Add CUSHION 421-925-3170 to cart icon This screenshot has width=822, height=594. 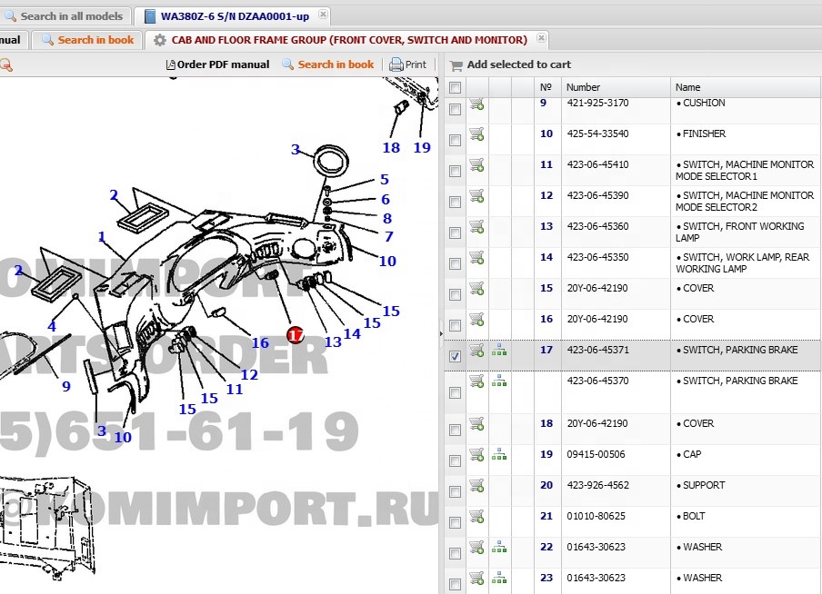tap(476, 104)
